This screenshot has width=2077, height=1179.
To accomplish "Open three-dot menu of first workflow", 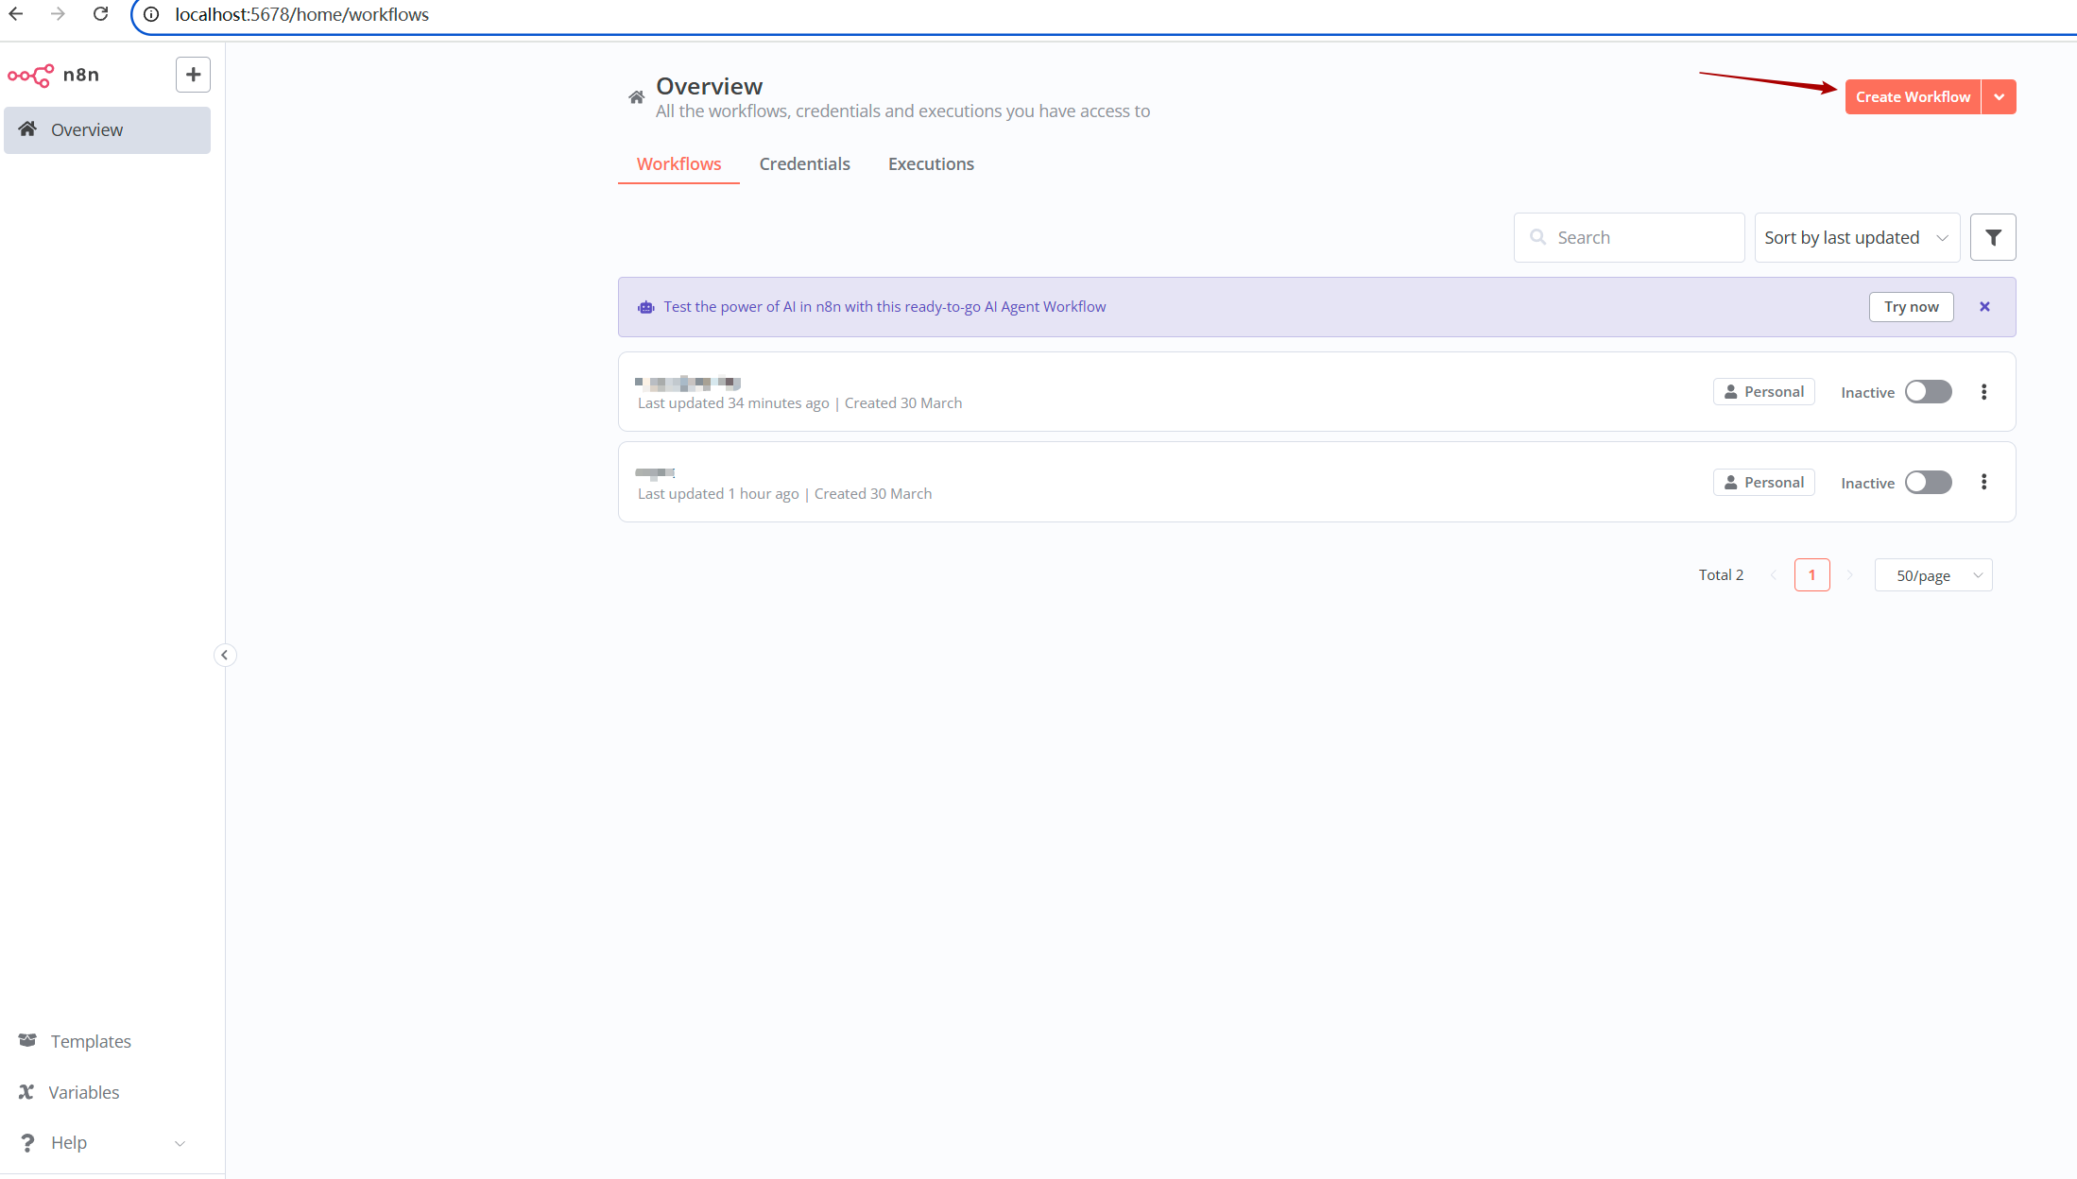I will coord(1983,392).
